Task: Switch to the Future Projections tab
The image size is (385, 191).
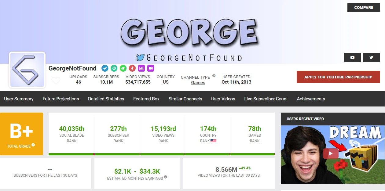Action: (61, 99)
